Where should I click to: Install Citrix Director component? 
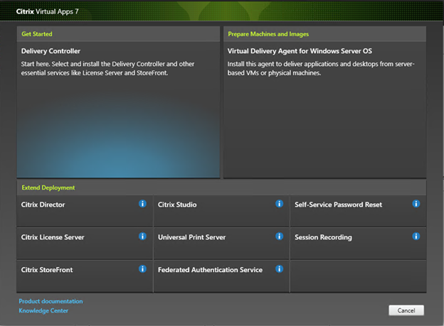click(x=85, y=211)
